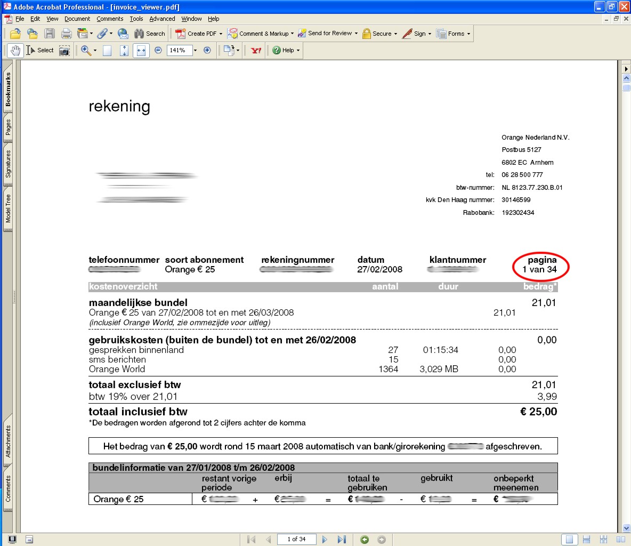Switch to Single Page layout
The image size is (631, 546).
click(x=569, y=540)
